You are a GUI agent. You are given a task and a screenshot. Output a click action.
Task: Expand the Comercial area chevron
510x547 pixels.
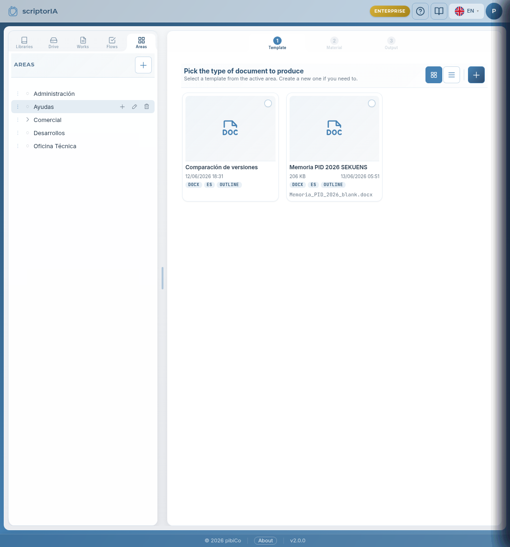(x=28, y=120)
